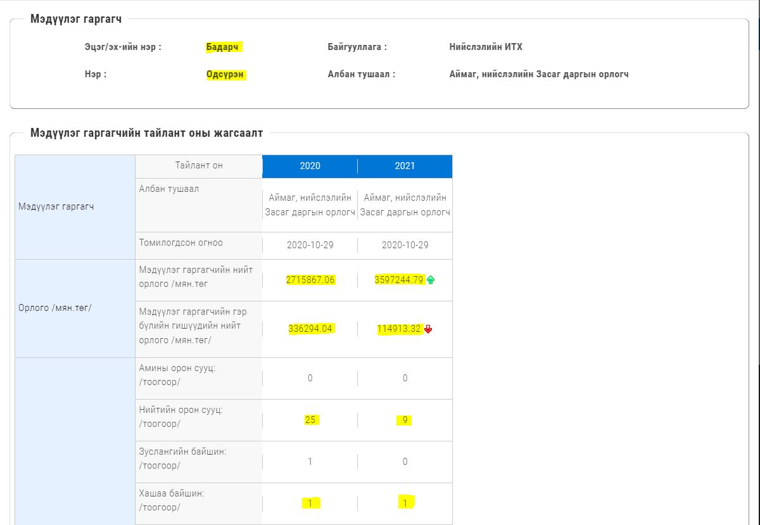This screenshot has width=760, height=525.
Task: Click the 2021 total income value 3597244.79
Action: click(399, 280)
